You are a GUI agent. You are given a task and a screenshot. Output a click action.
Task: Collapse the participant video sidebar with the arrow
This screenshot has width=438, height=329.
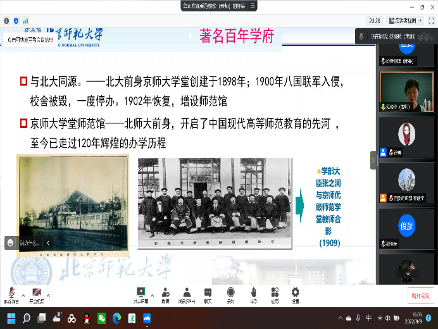point(373,161)
